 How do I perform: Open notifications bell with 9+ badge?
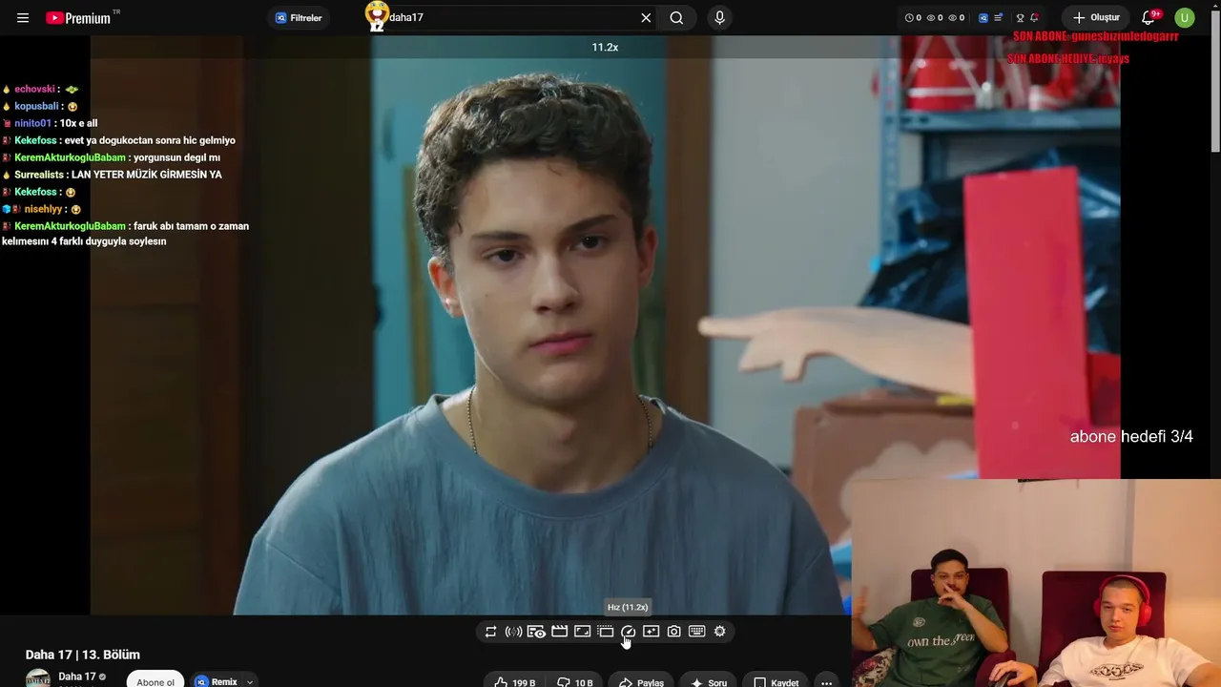(x=1149, y=18)
